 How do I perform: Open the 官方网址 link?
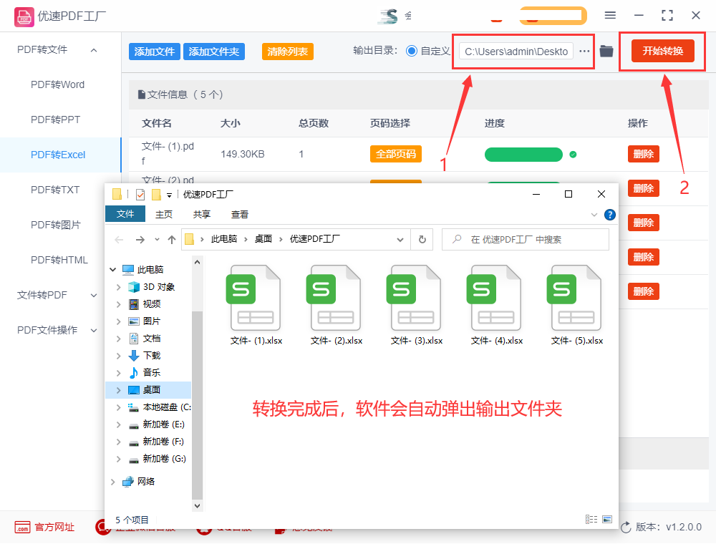[54, 527]
